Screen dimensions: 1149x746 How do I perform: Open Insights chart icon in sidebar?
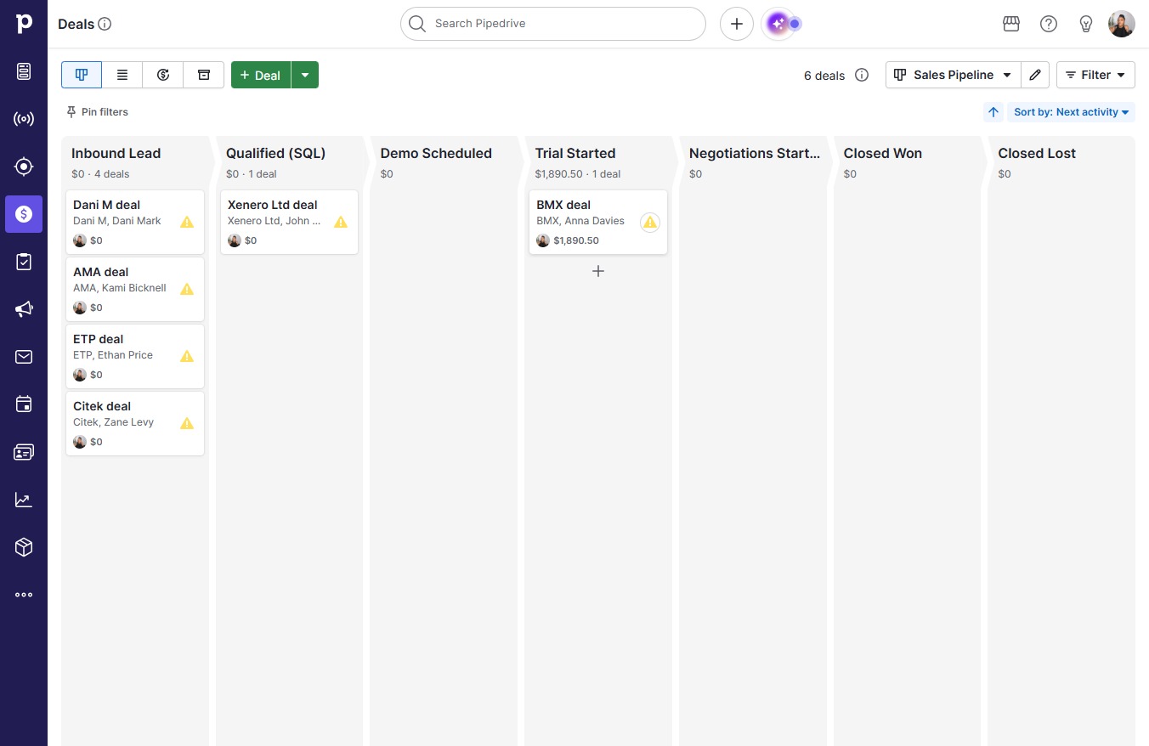24,500
